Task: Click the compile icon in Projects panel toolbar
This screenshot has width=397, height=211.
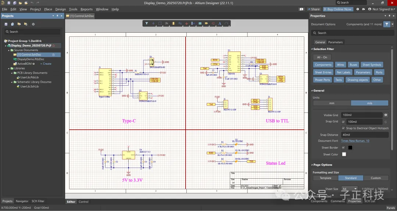Action: [12, 24]
